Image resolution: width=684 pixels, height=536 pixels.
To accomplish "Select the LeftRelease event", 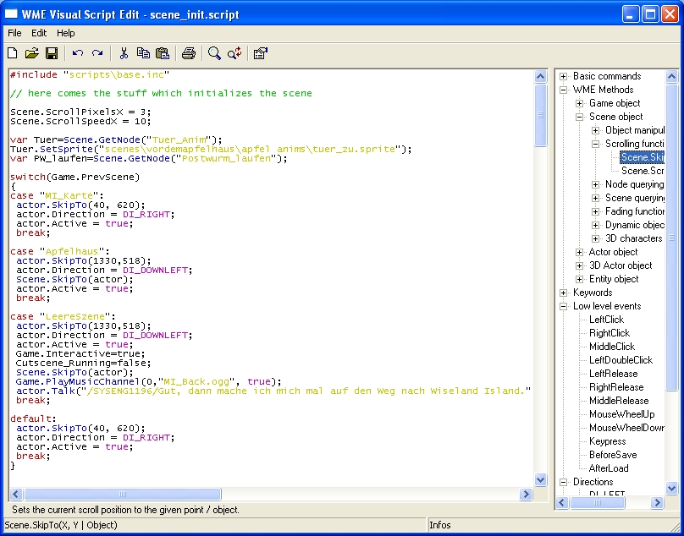I will tap(614, 374).
